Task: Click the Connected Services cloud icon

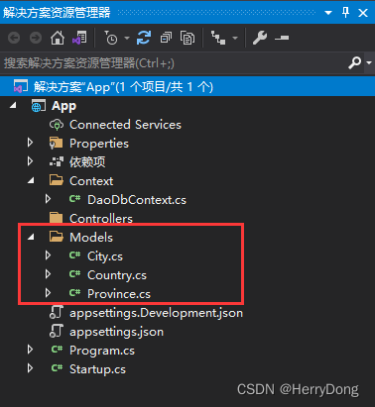Action: (57, 125)
